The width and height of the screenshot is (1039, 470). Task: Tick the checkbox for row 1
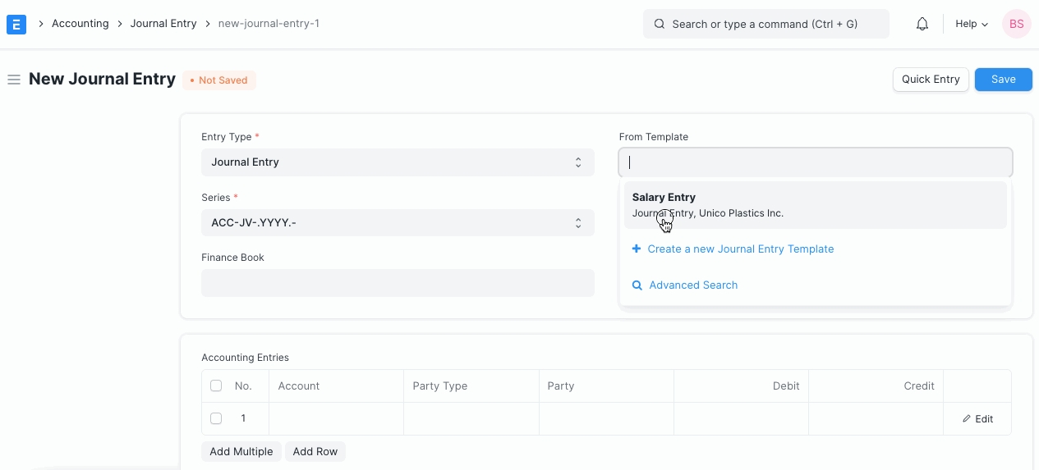pyautogui.click(x=216, y=418)
